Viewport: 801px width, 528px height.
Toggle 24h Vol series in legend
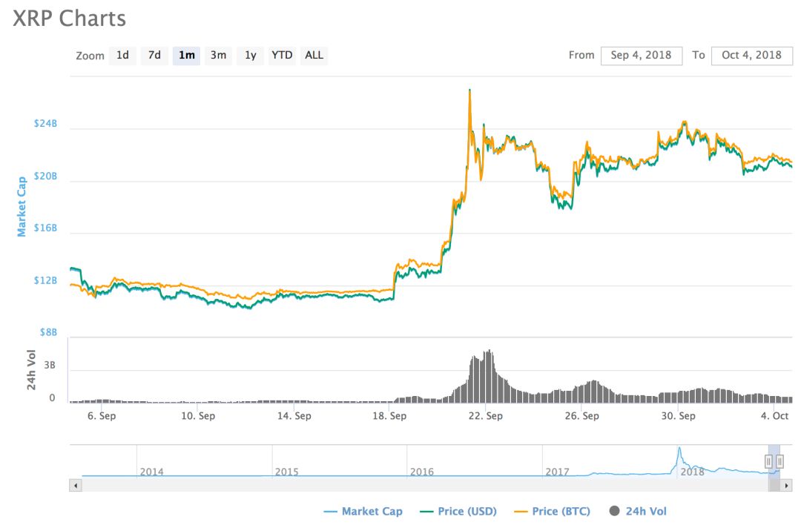638,511
